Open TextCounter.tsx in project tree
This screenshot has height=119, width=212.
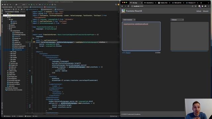[18, 48]
